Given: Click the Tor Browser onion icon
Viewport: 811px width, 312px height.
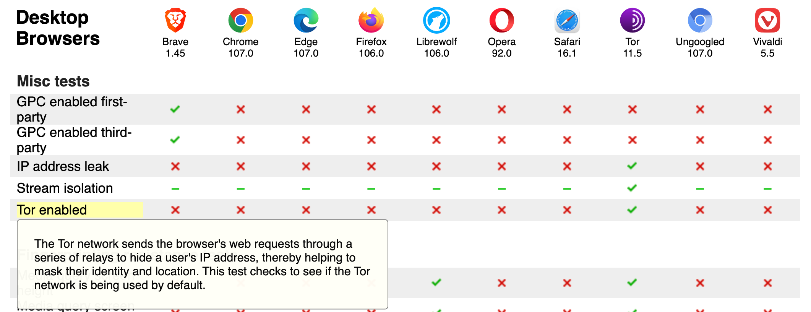Looking at the screenshot, I should [632, 20].
